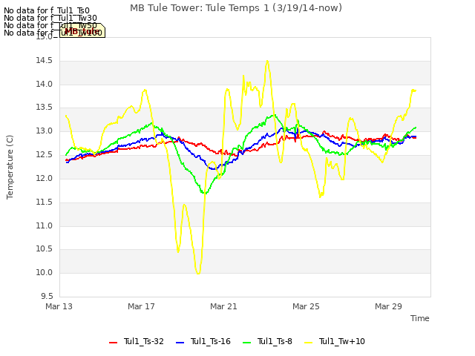Click the Time axis label
Screen dimensions: 475x356
419,318
